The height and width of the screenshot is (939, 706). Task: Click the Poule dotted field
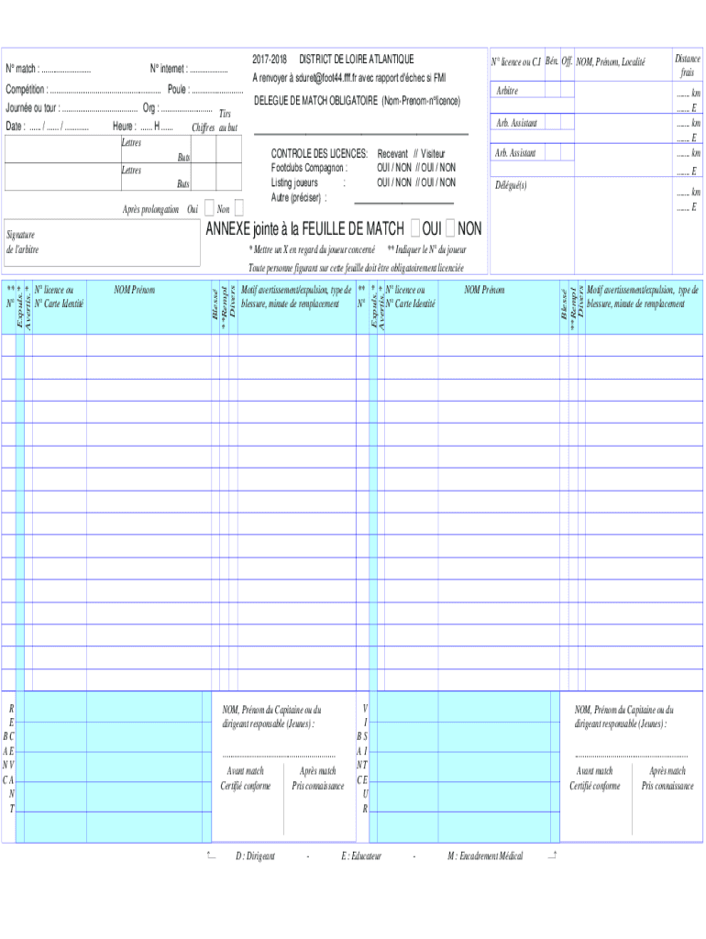pos(216,90)
